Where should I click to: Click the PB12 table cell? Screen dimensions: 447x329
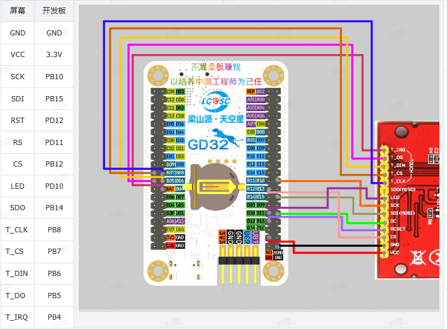(x=54, y=164)
